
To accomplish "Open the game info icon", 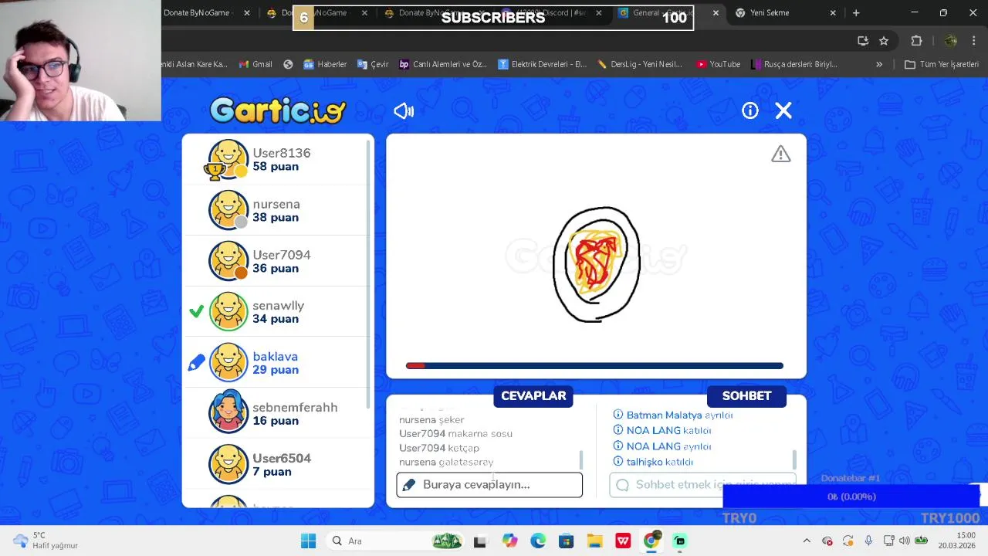I will point(750,110).
